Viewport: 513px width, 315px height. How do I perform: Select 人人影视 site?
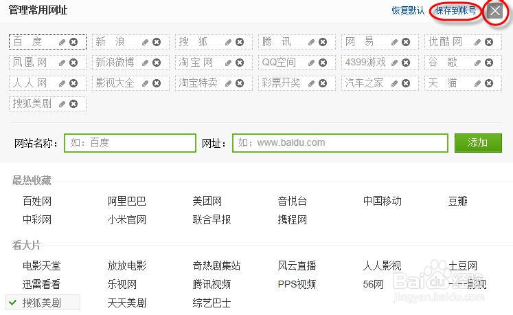pos(382,265)
